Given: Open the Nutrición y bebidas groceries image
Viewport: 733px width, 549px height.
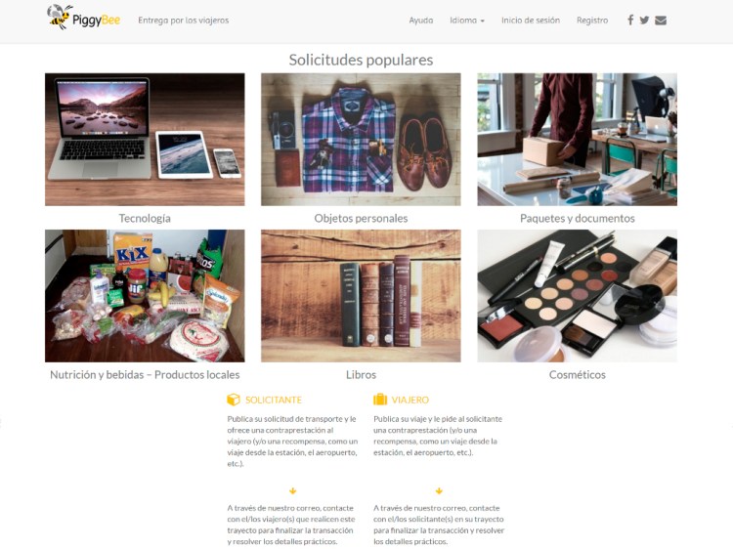Looking at the screenshot, I should pos(145,296).
